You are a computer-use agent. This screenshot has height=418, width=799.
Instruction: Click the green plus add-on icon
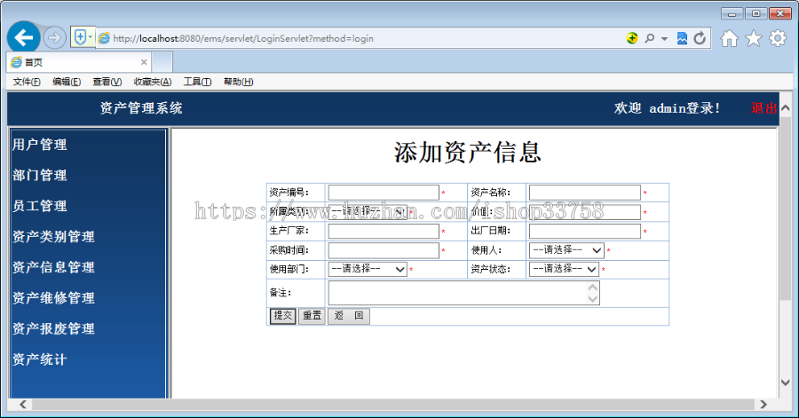coord(632,38)
